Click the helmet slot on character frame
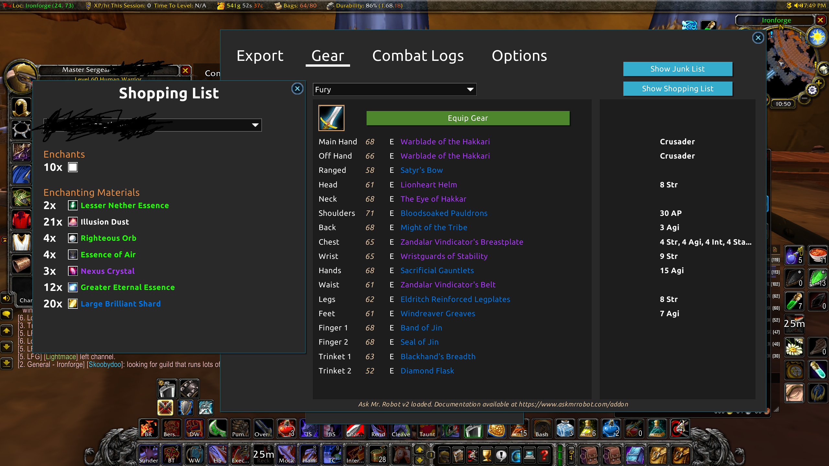This screenshot has width=829, height=466. click(21, 107)
